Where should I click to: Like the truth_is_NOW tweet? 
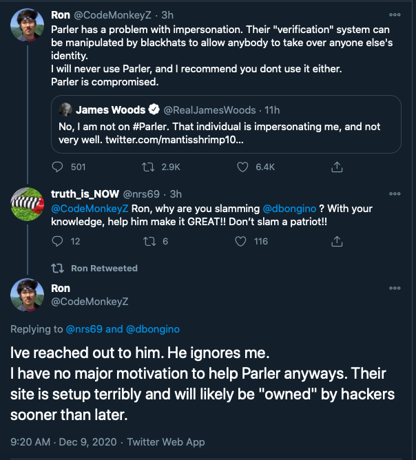[241, 241]
